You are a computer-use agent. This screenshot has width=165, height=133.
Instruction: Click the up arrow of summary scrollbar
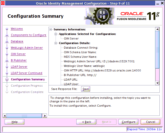157,29
